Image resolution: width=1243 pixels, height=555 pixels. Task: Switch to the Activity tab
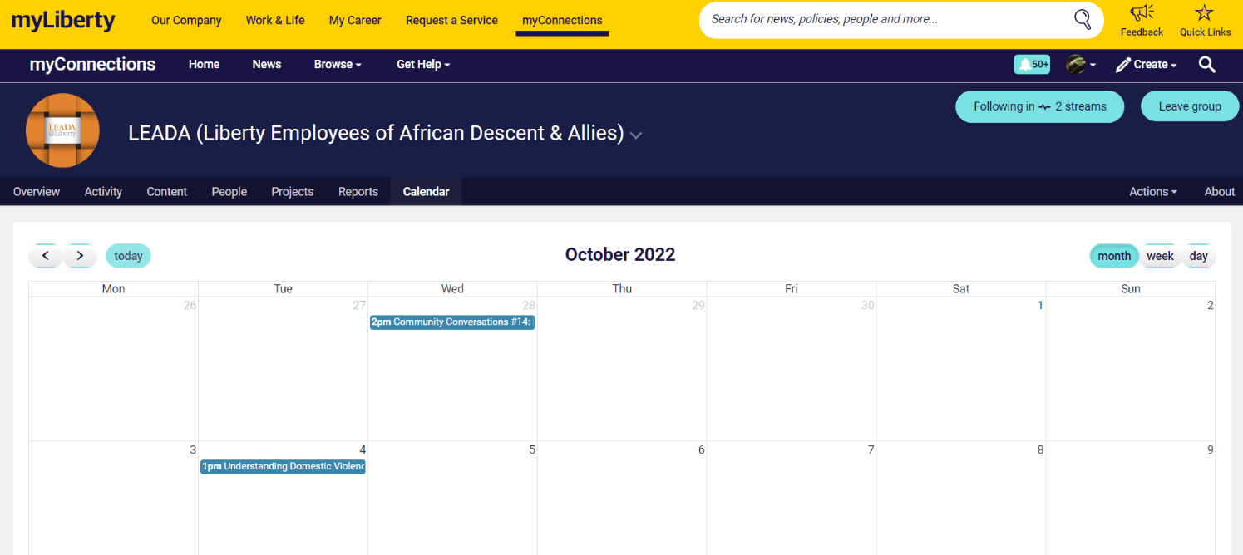103,191
